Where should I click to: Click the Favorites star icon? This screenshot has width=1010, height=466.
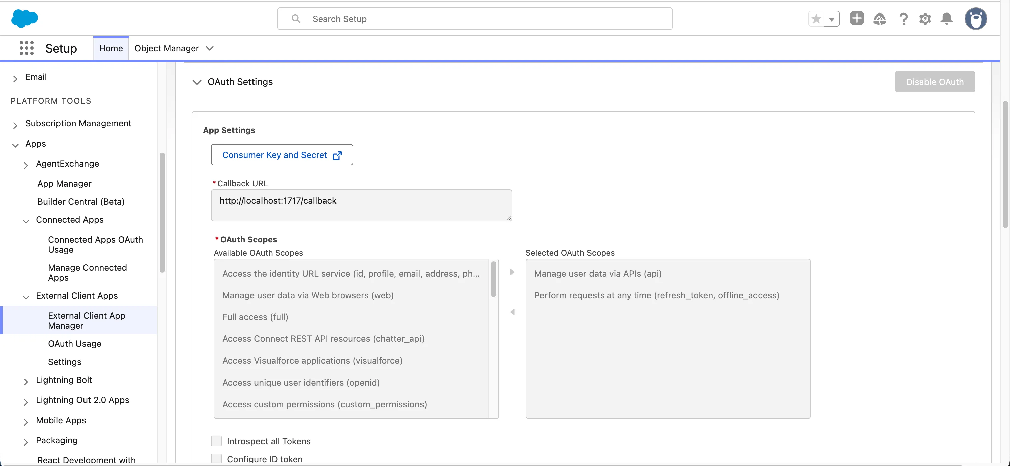click(816, 19)
